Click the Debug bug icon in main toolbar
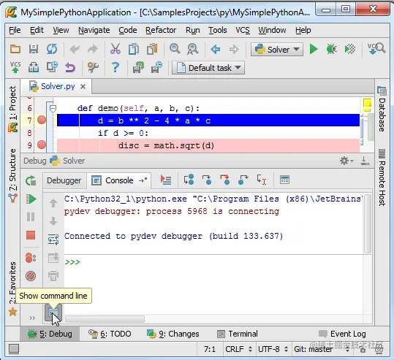The image size is (394, 360). 331,49
